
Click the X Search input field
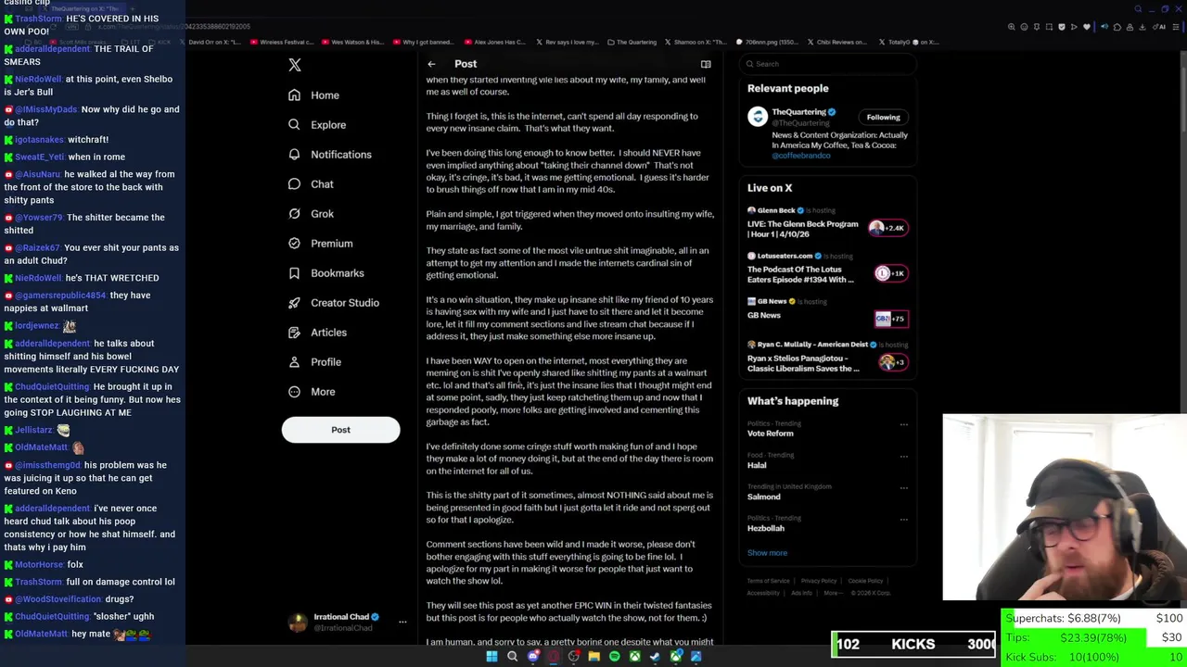tap(827, 64)
